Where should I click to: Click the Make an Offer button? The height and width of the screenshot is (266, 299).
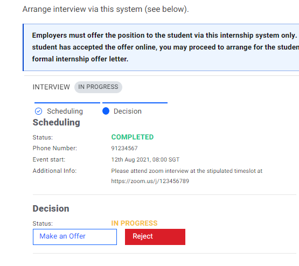point(75,237)
